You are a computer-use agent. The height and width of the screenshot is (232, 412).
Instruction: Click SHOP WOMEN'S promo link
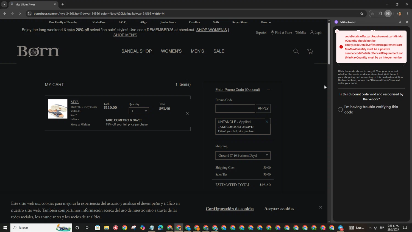point(211,30)
